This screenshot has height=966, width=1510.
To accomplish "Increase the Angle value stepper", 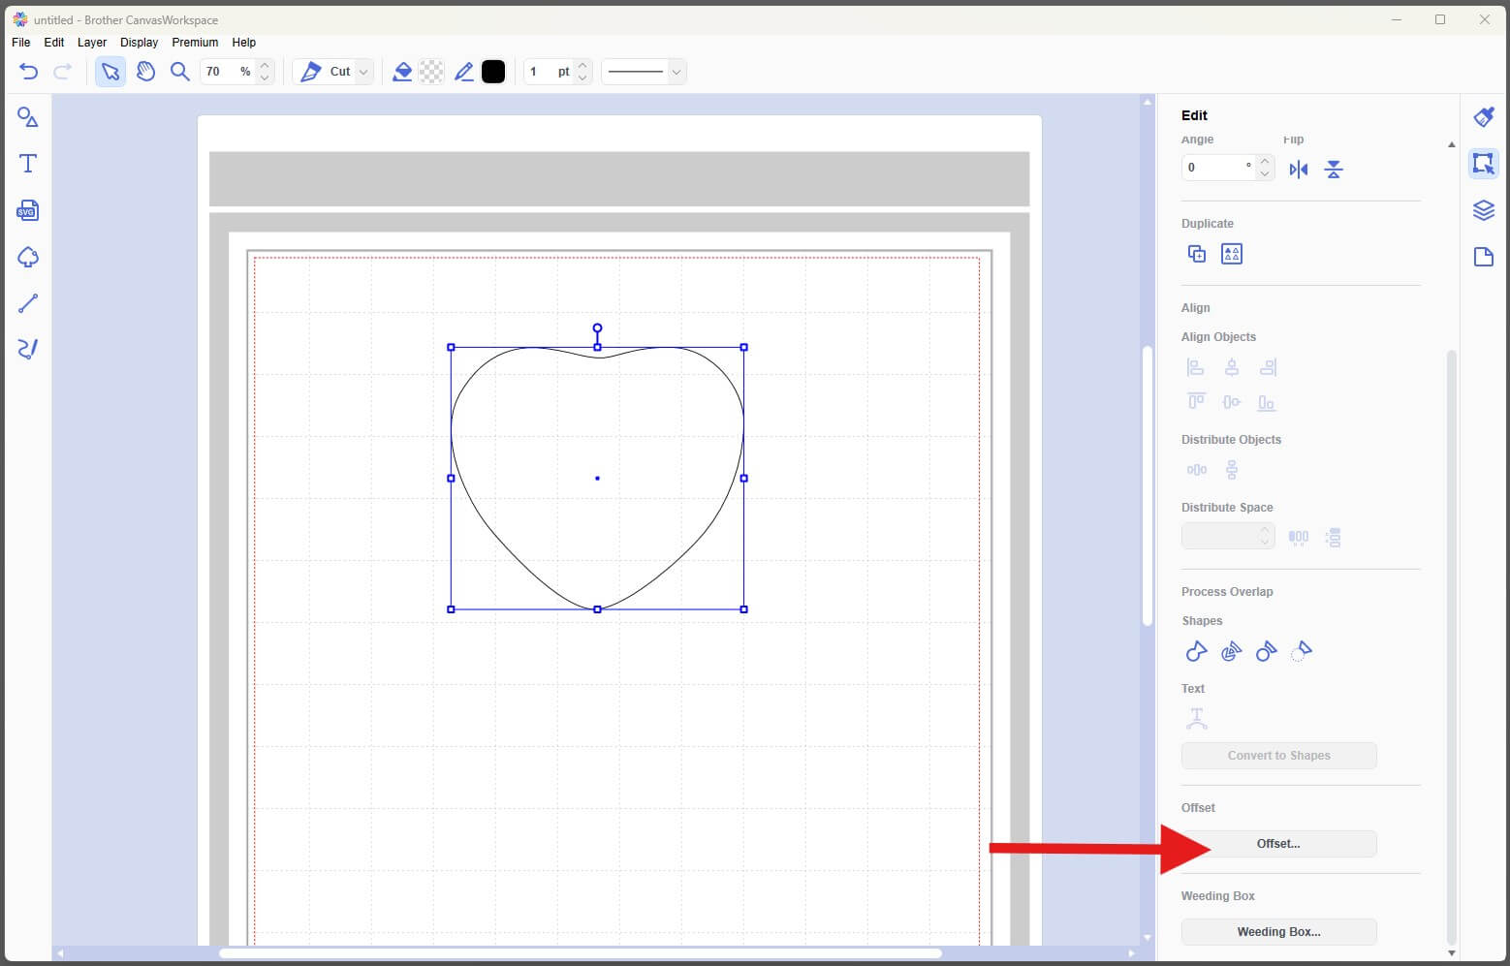I will pyautogui.click(x=1265, y=162).
